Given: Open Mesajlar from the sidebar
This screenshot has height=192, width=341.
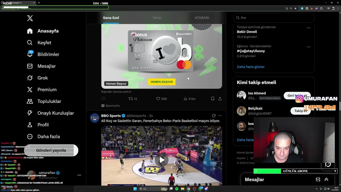Looking at the screenshot, I should pyautogui.click(x=41, y=66).
